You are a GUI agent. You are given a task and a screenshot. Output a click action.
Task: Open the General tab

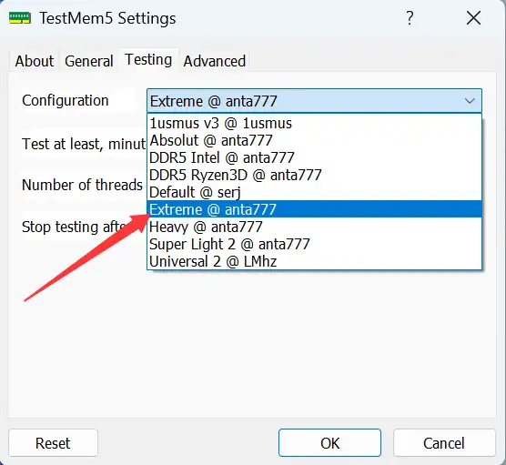click(89, 61)
